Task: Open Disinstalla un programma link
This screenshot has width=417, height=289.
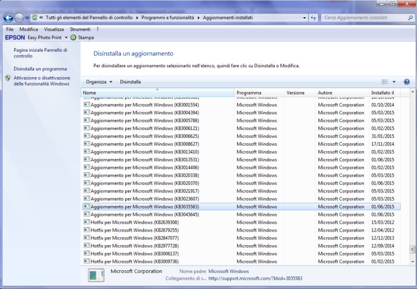Action: pyautogui.click(x=40, y=69)
